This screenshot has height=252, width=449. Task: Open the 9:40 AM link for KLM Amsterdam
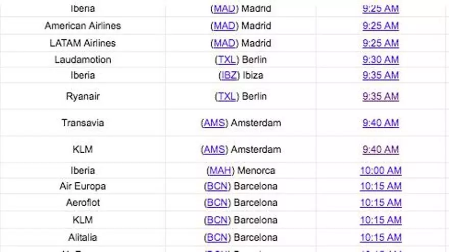[x=381, y=150]
